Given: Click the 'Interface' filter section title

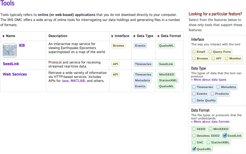Looking at the screenshot, I should coord(197,39).
